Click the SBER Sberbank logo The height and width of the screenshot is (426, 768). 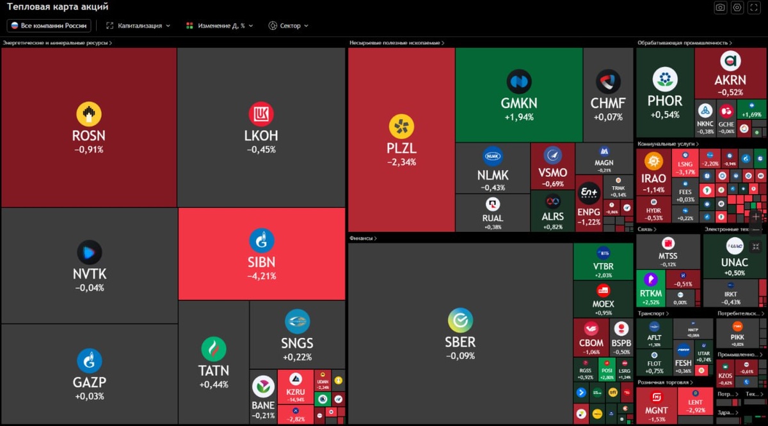tap(460, 320)
